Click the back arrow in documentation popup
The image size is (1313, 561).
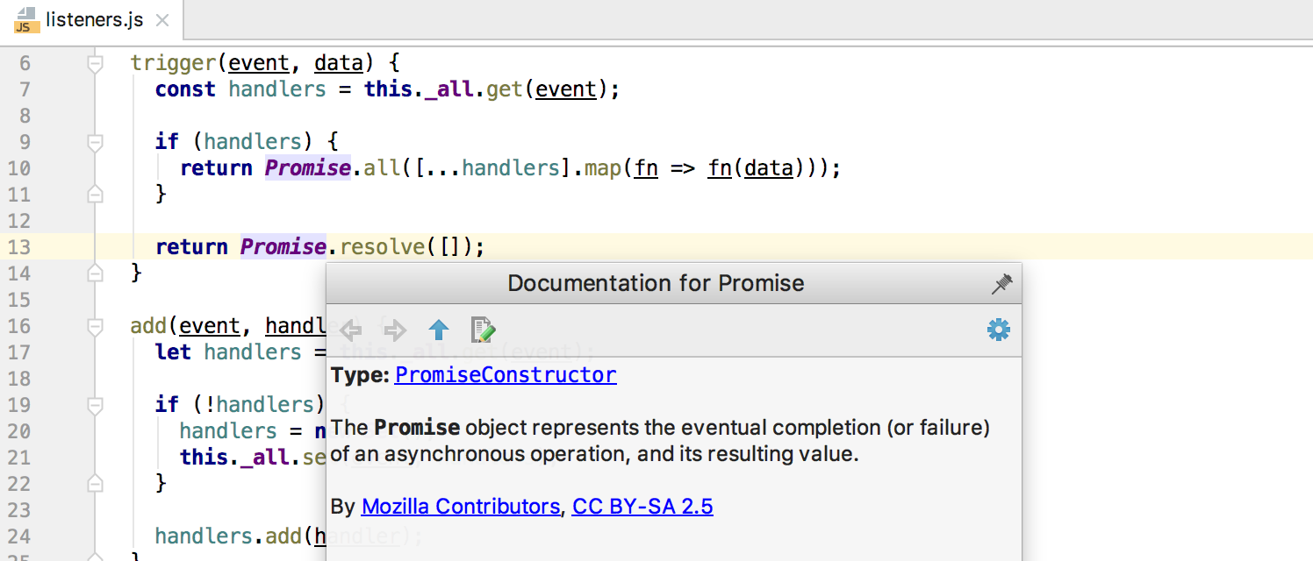tap(351, 330)
